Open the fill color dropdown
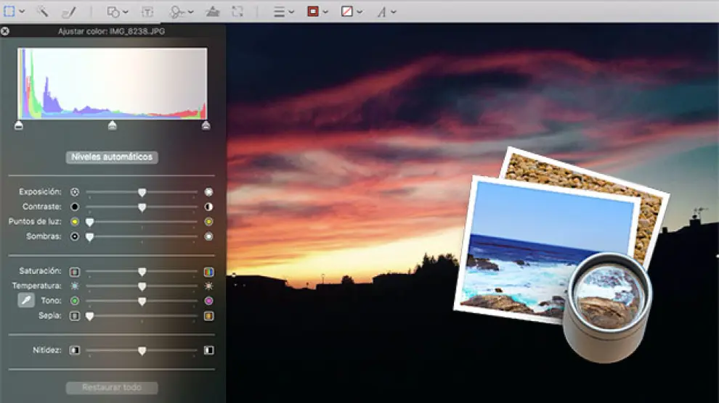Screen dimensions: 719x403 352,12
